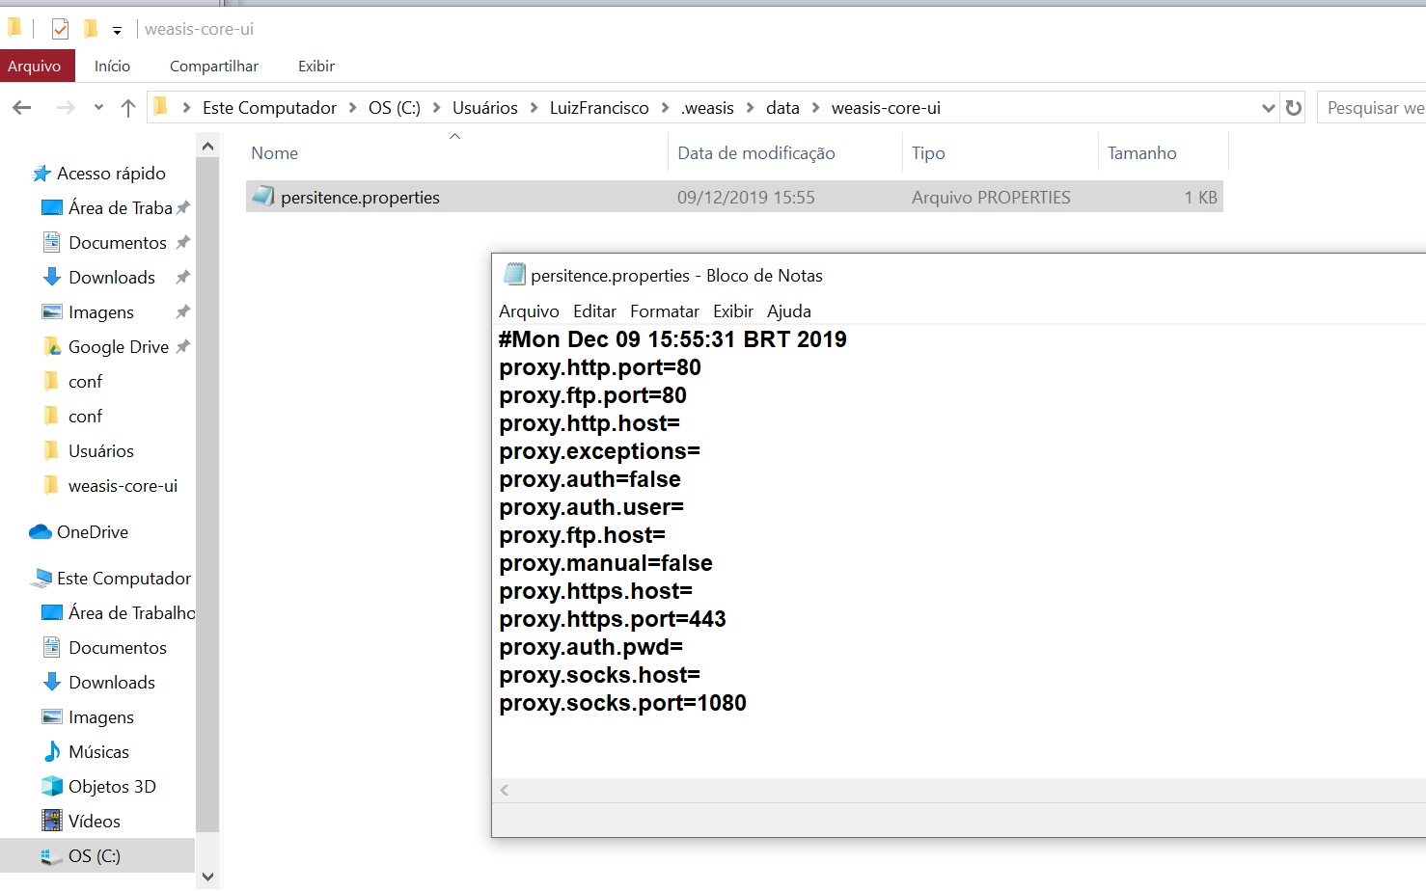Screen dimensions: 1426x891
Task: Click the Notepad file icon in titlebar
Action: [x=515, y=274]
